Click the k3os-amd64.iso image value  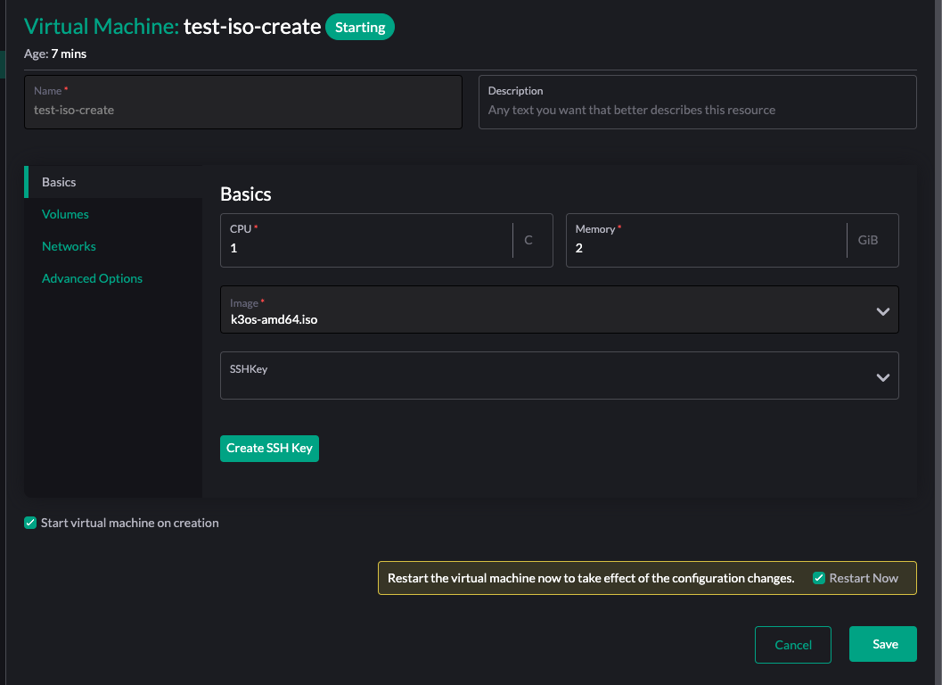coord(274,319)
